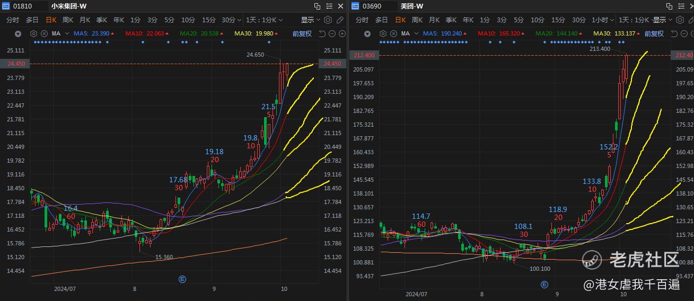Open the layout settings icon in Xiaomi panel header
Screen dimensions: 694x301
coord(329,6)
